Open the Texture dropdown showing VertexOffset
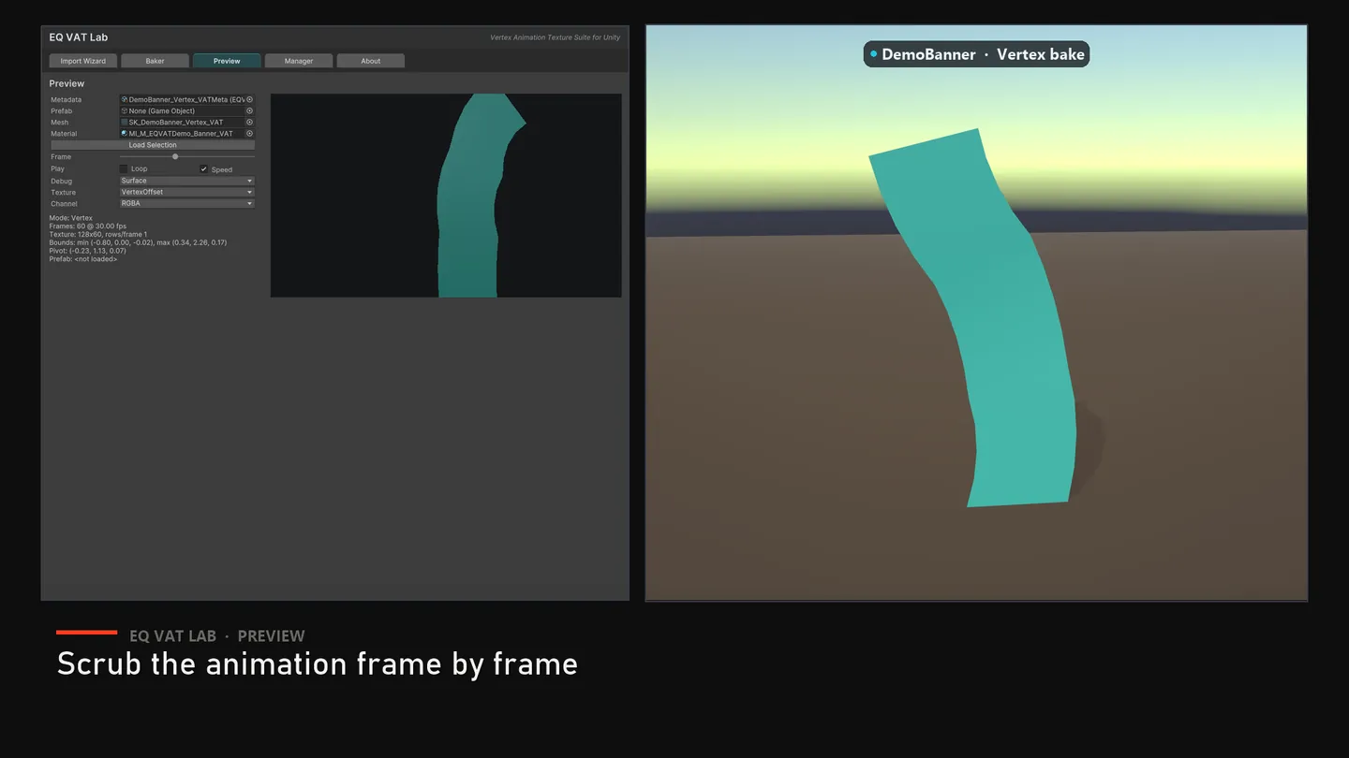 pyautogui.click(x=186, y=192)
